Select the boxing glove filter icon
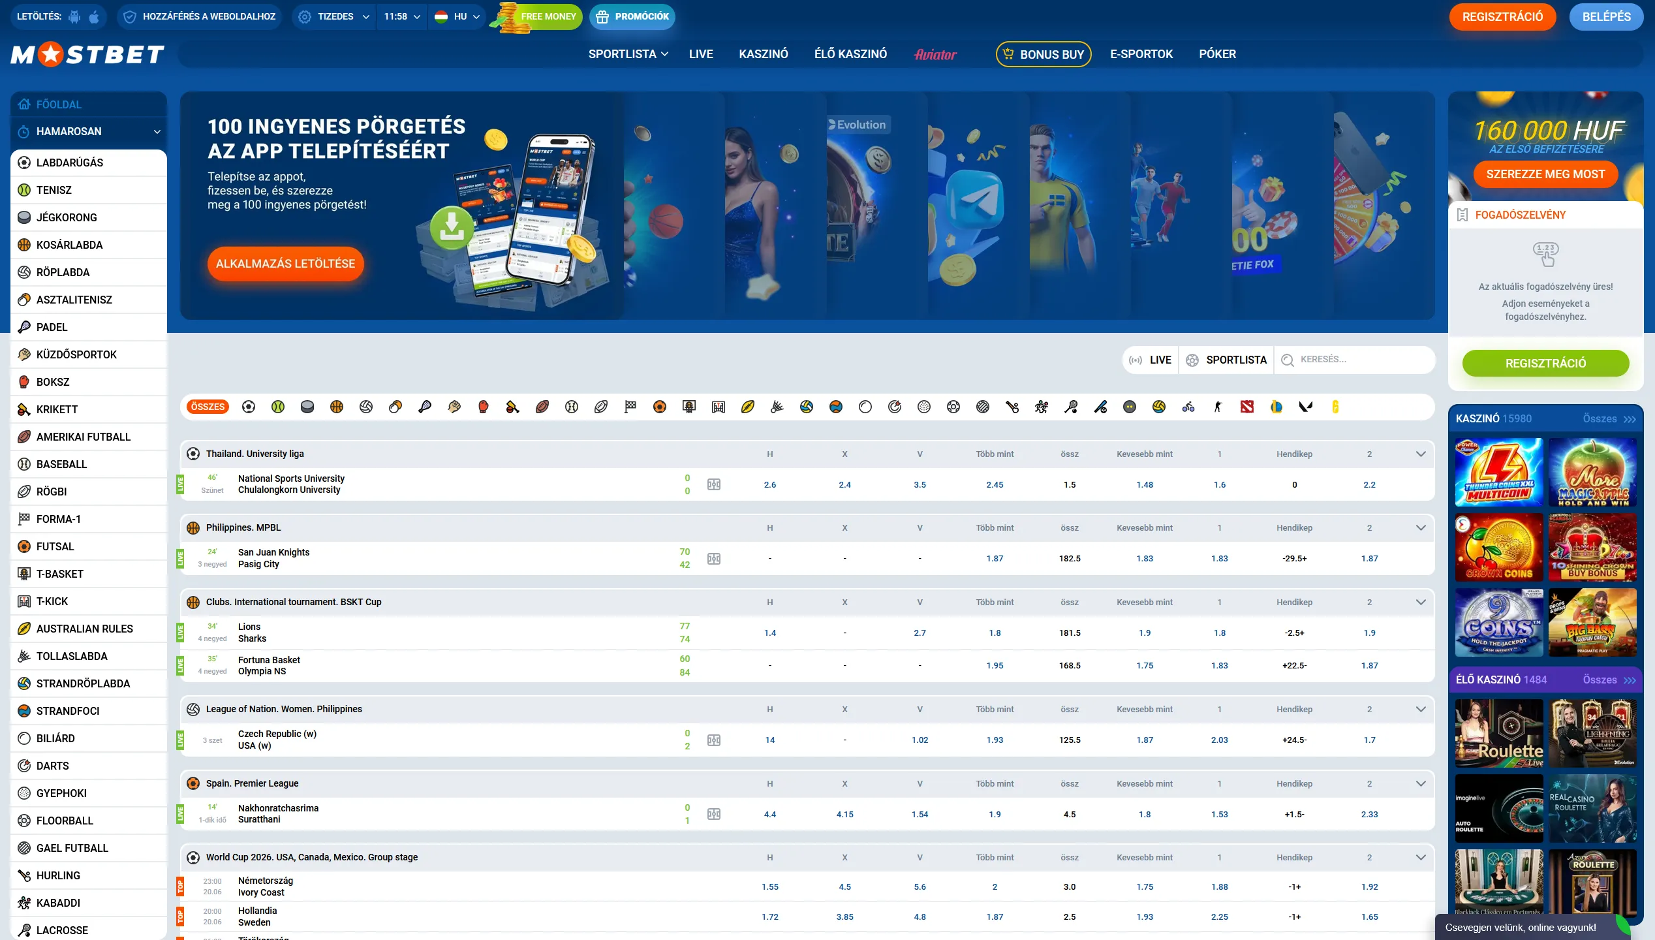The width and height of the screenshot is (1655, 940). 484,407
